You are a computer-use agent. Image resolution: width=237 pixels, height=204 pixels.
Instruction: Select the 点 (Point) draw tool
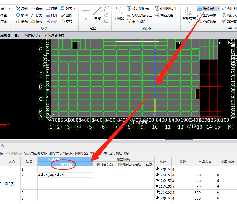point(86,13)
